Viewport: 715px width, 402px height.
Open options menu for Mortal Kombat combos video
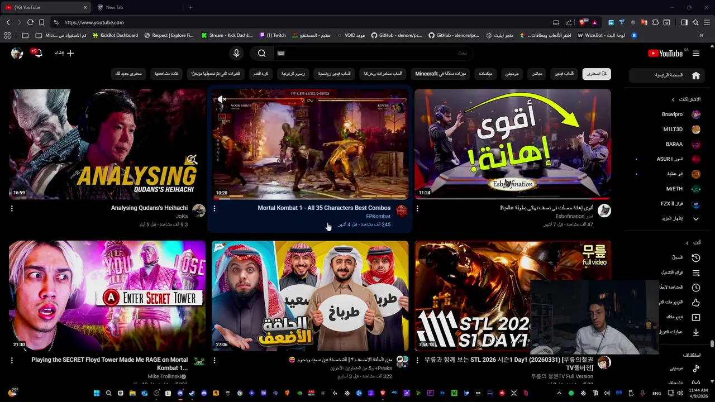pos(214,209)
